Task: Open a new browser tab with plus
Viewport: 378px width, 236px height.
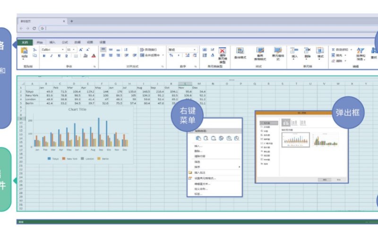Action: click(72, 21)
